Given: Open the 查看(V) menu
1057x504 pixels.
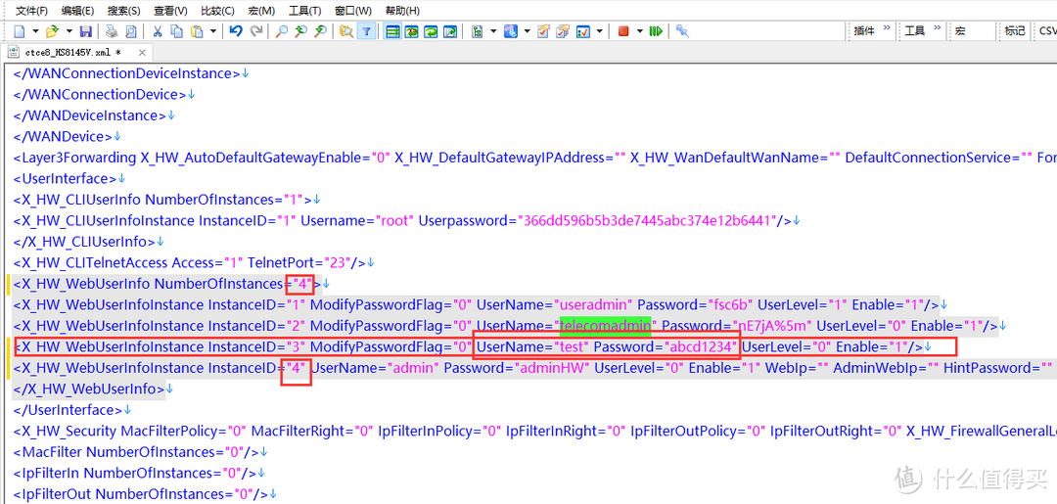Looking at the screenshot, I should (x=170, y=11).
